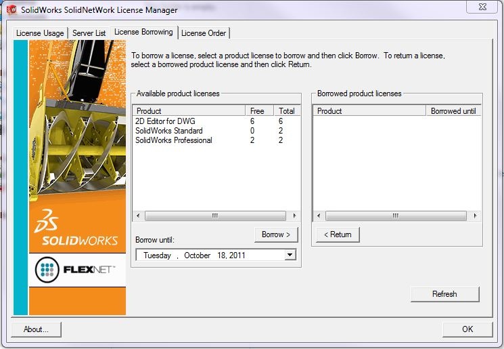Screen dimensions: 504x349
Task: Refresh the license lists
Action: 444,294
